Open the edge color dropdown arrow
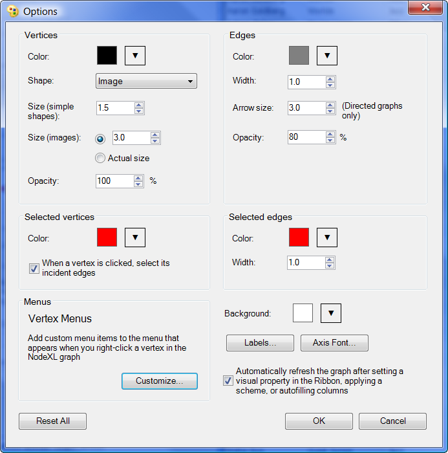 pyautogui.click(x=327, y=56)
